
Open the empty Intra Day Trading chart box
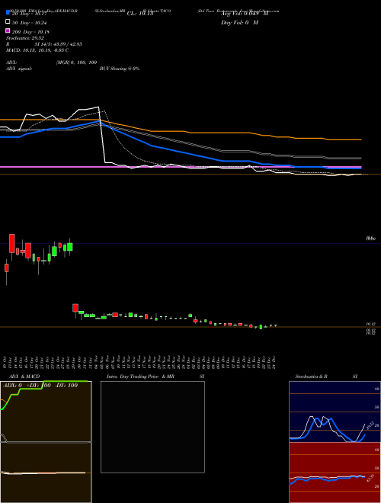(152, 427)
